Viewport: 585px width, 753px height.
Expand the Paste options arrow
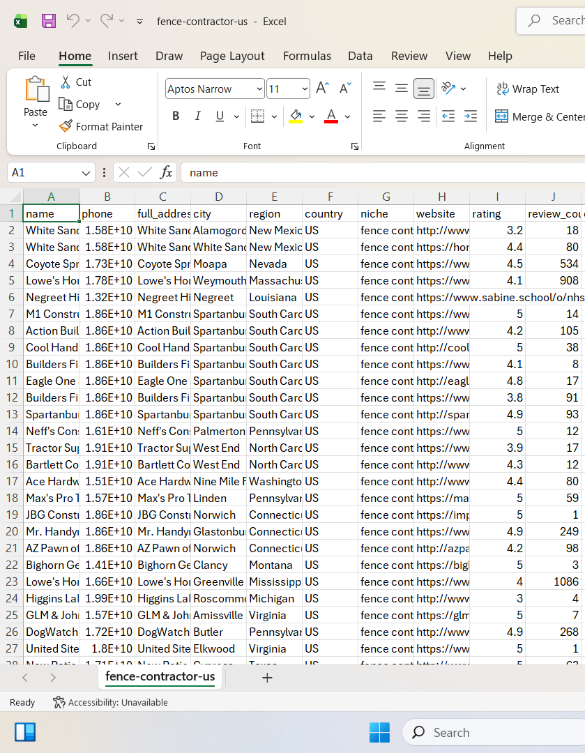(35, 125)
